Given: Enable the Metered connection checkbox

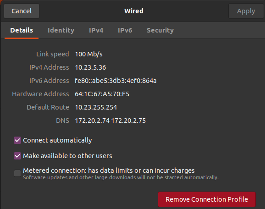Looking at the screenshot, I should tap(17, 173).
